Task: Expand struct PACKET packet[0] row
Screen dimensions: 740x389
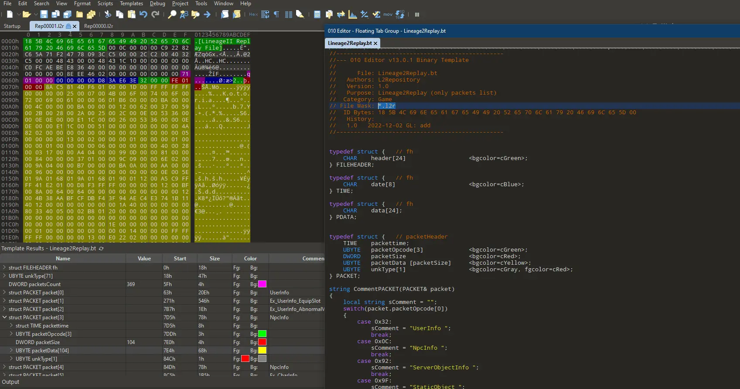Action: coord(4,293)
